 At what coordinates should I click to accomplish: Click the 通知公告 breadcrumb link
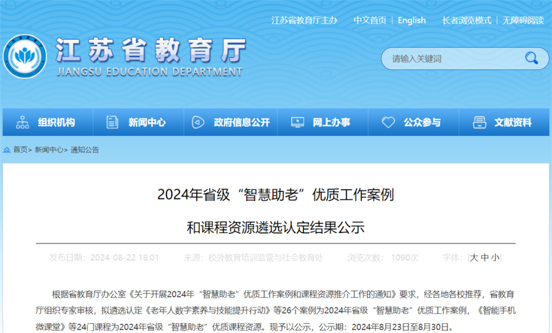click(85, 150)
